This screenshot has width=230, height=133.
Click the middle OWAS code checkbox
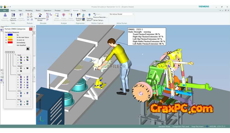point(10,52)
